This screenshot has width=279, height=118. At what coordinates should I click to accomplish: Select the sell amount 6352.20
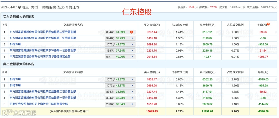point(207,79)
